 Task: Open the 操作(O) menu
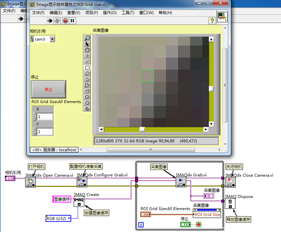(110, 13)
